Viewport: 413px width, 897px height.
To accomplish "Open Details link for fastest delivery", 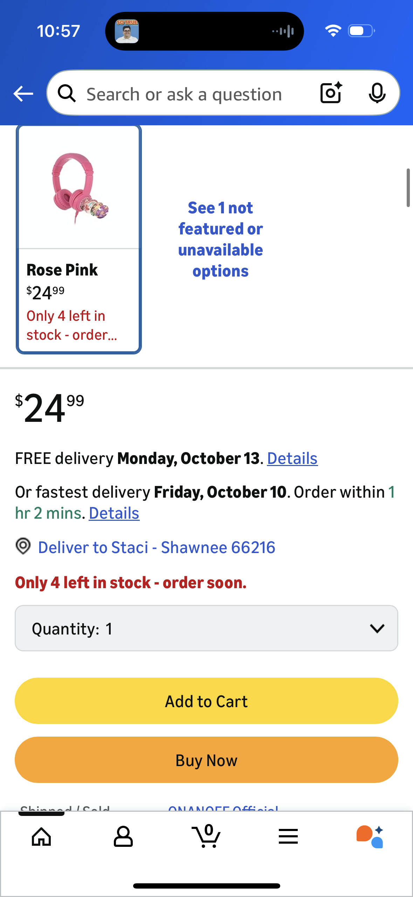I will pyautogui.click(x=114, y=513).
